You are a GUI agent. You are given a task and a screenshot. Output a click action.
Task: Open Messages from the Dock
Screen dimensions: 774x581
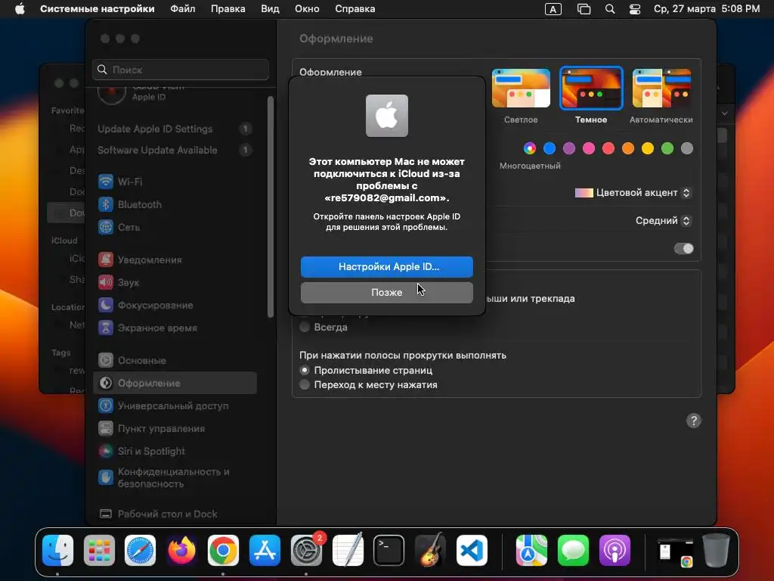click(573, 551)
